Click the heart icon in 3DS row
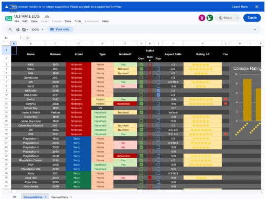This screenshot has height=199, width=266. (226, 134)
